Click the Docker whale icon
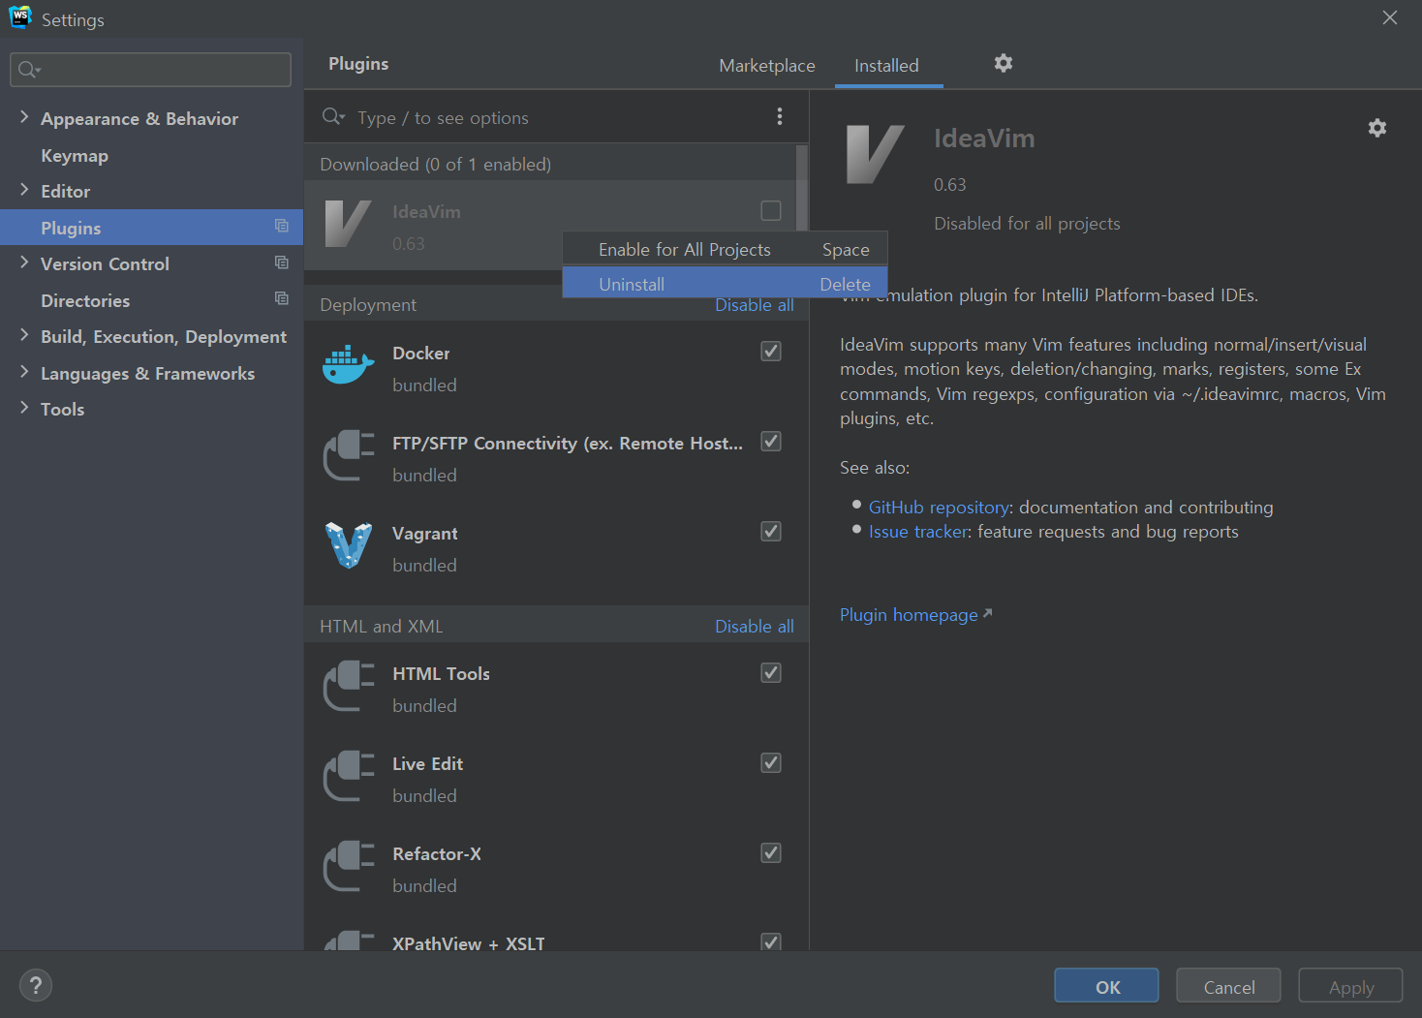 (x=349, y=365)
